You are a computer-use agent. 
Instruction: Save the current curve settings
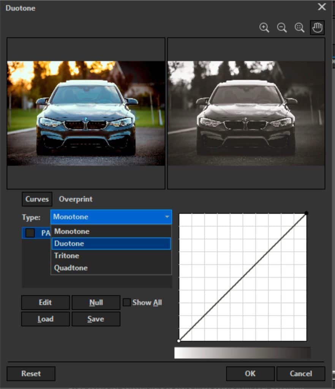pos(96,319)
